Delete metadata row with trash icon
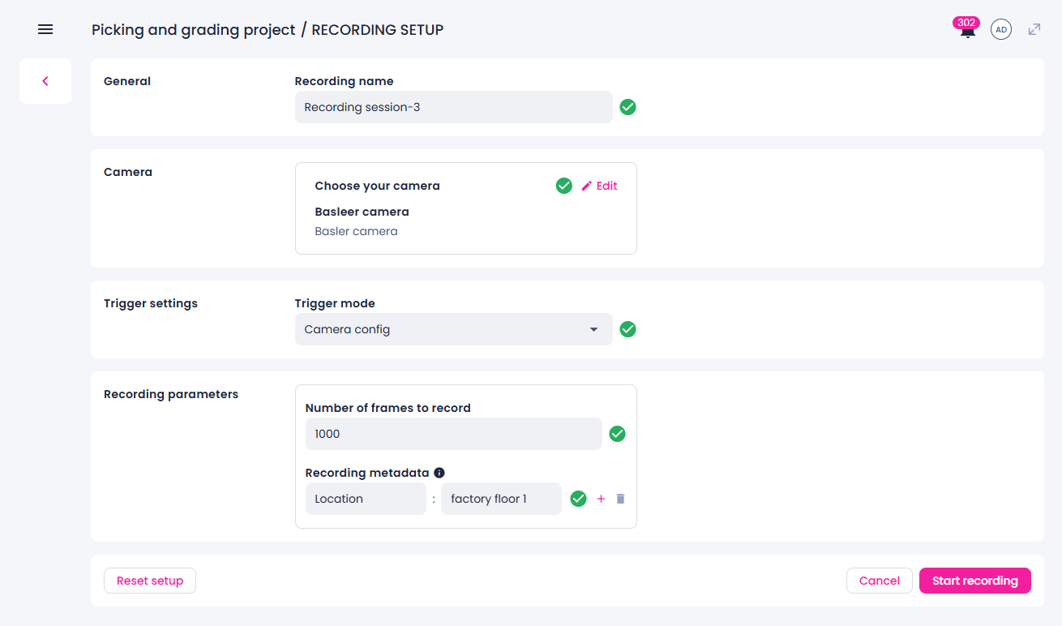 tap(621, 499)
